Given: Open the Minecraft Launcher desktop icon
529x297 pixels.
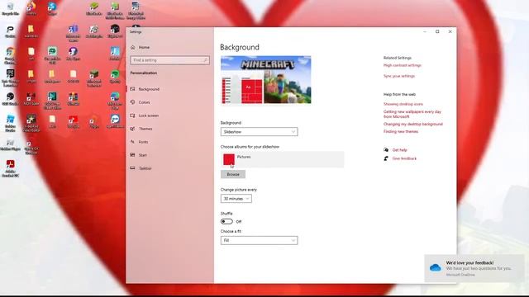Looking at the screenshot, I should pyautogui.click(x=93, y=78).
